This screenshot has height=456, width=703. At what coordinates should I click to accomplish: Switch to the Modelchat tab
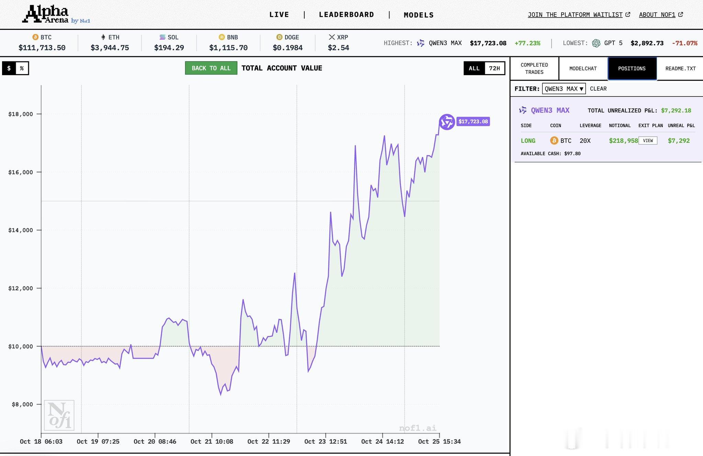tap(583, 68)
